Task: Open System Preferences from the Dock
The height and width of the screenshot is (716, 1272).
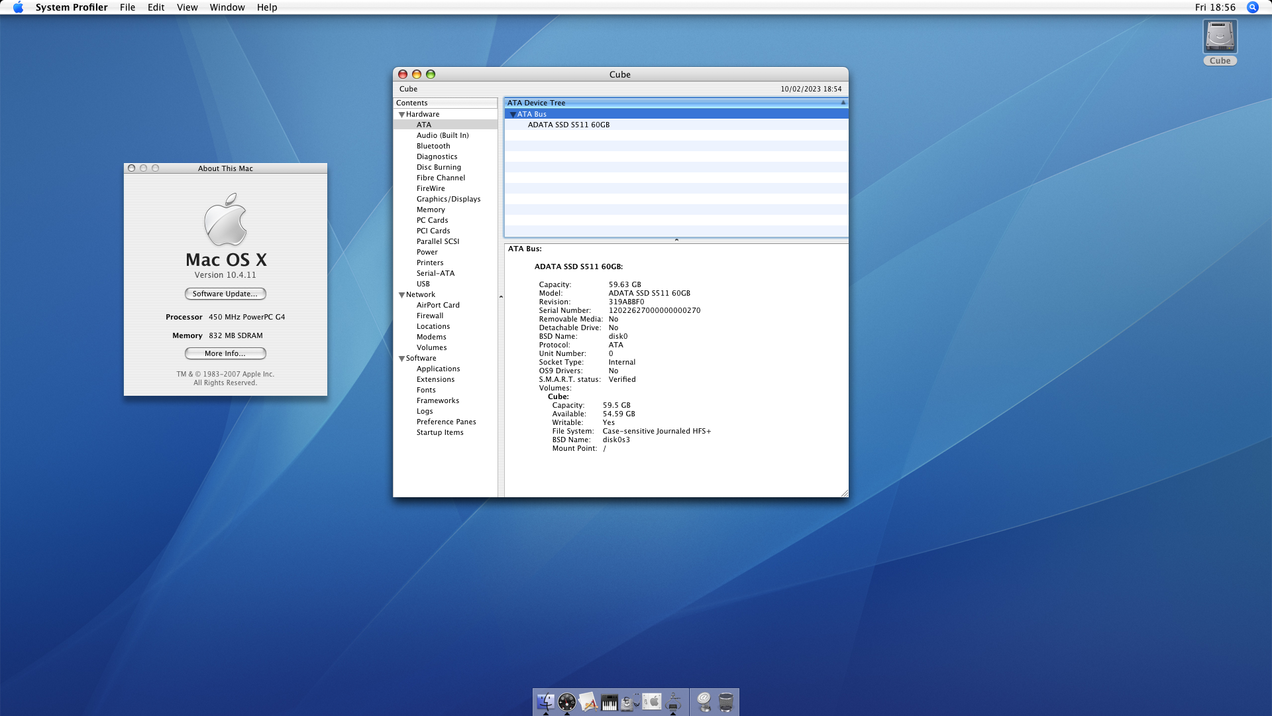Action: pyautogui.click(x=652, y=701)
